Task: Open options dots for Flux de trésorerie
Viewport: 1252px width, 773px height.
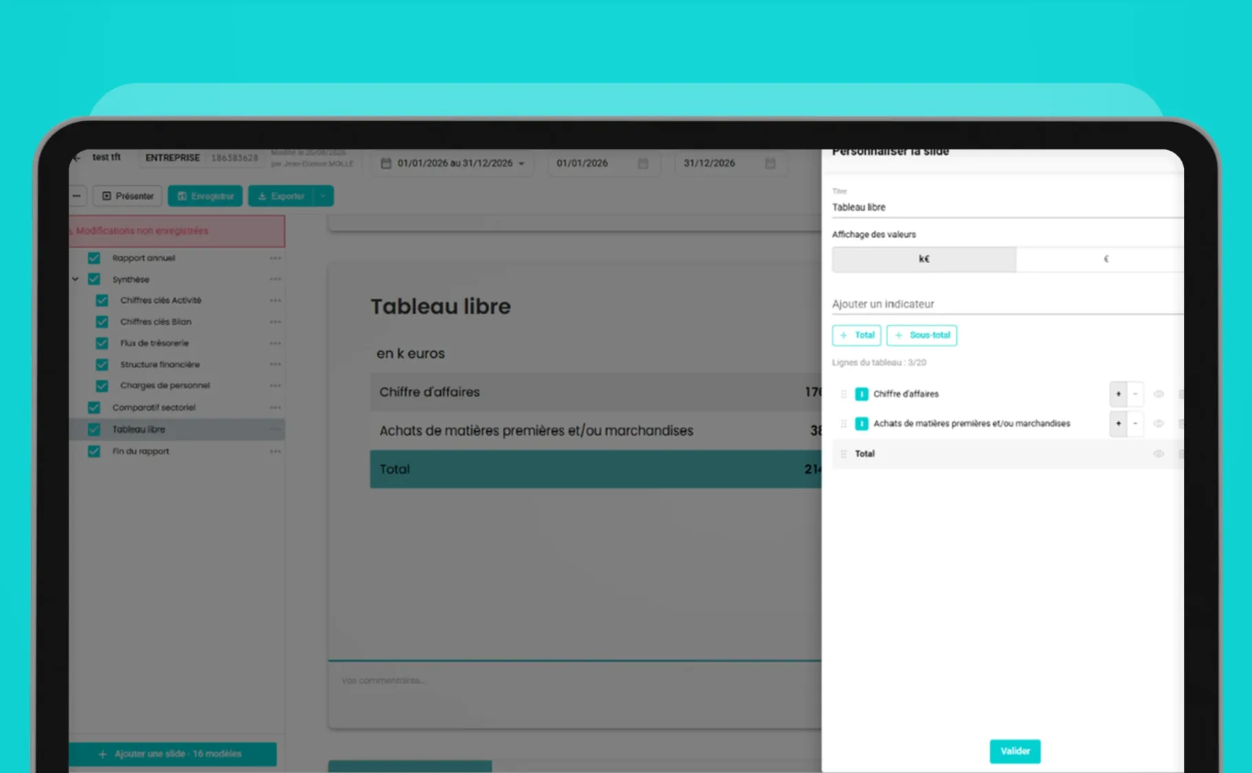Action: 275,343
